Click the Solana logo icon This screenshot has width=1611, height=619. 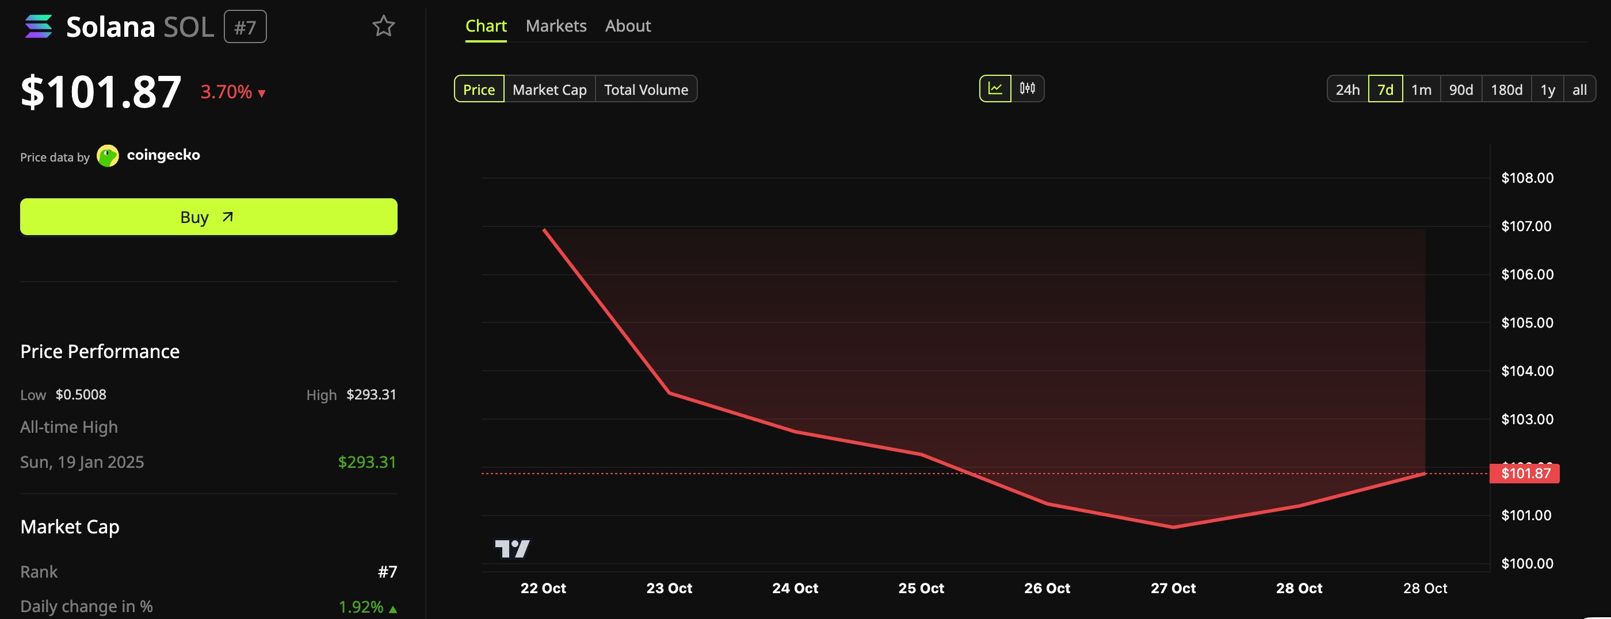click(38, 27)
